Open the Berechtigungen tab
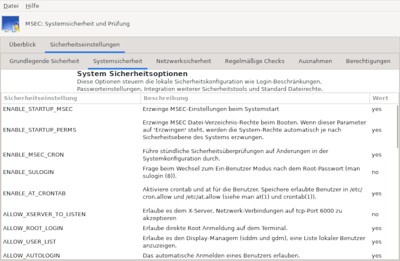 tap(368, 61)
